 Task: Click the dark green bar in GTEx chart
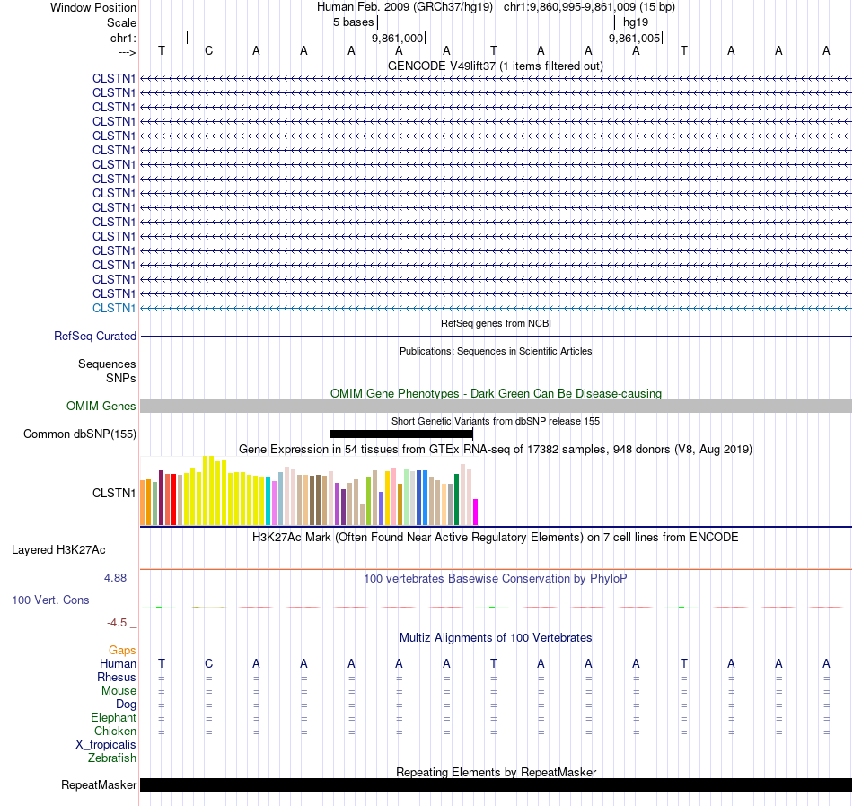point(457,499)
